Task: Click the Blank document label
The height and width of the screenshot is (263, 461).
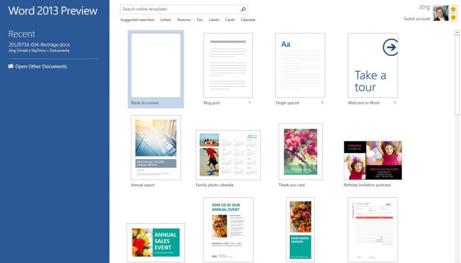Action: pos(145,103)
